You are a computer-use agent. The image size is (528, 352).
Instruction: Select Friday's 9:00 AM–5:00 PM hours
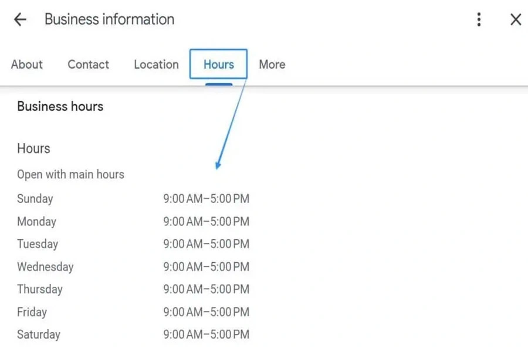(x=206, y=312)
